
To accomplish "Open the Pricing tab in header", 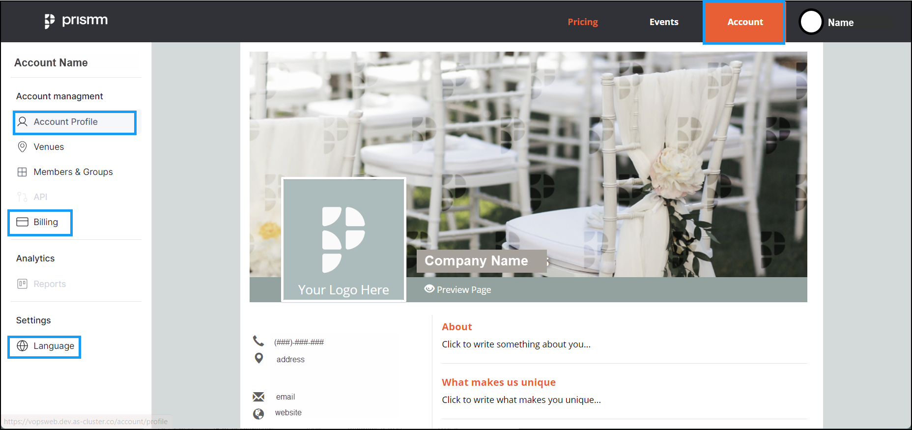I will tap(583, 22).
